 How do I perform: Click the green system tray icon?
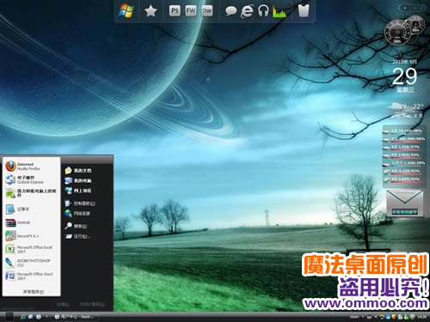[x=406, y=317]
